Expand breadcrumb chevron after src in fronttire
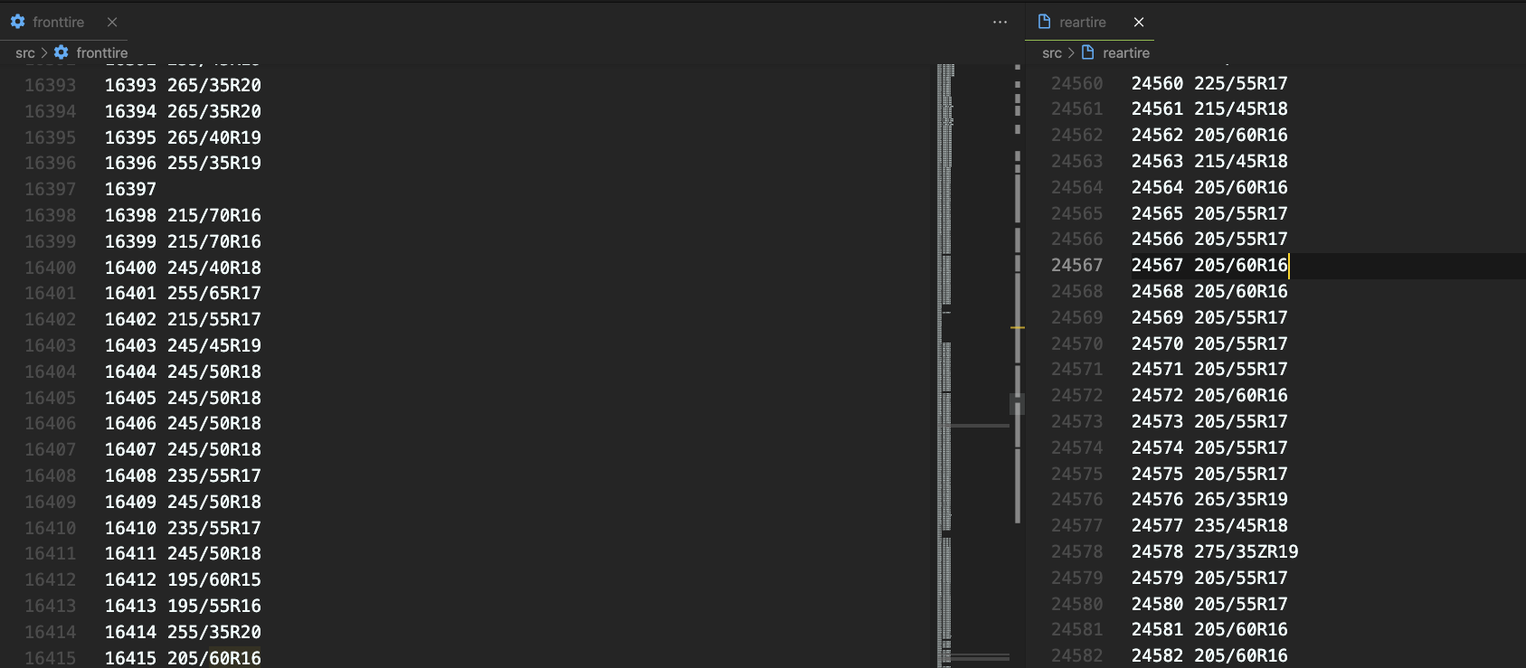This screenshot has width=1526, height=668. (44, 53)
